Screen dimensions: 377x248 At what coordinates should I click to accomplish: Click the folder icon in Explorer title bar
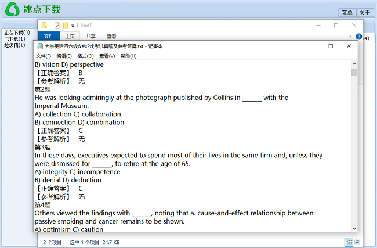tap(45, 26)
